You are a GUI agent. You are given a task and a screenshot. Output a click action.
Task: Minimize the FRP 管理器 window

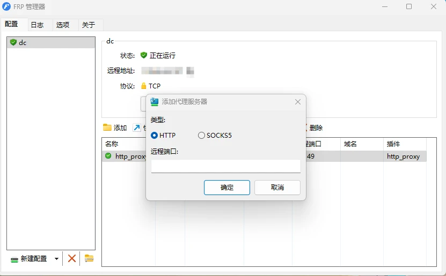coord(385,6)
